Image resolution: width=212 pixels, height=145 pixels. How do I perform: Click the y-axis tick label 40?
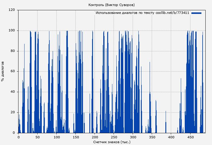pyautogui.click(x=13, y=92)
